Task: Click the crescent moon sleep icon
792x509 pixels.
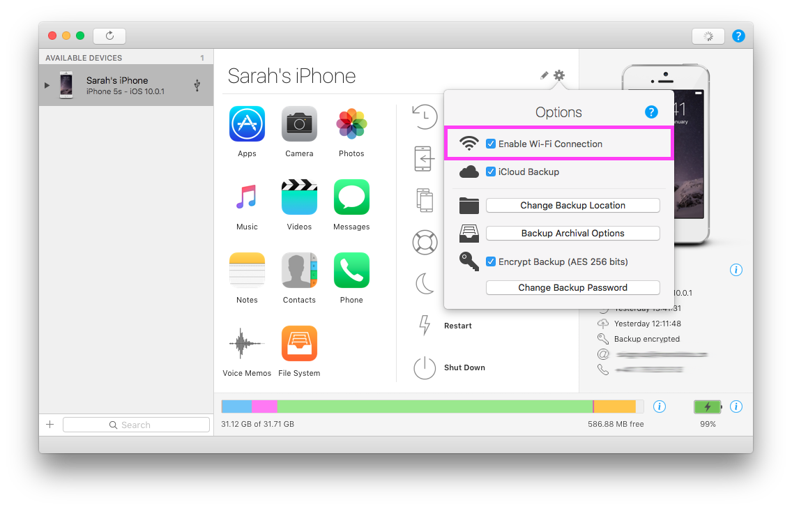Action: 425,283
